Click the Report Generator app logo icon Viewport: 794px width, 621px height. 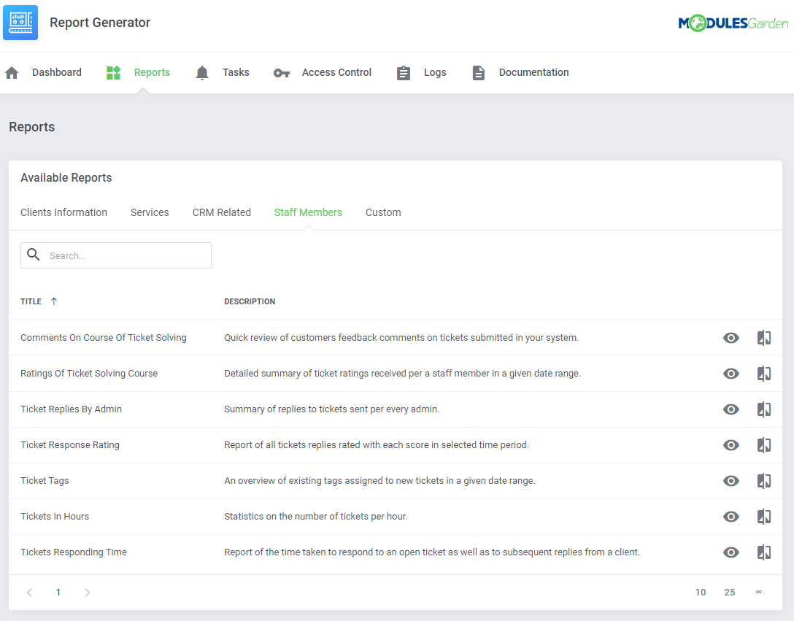pos(20,23)
